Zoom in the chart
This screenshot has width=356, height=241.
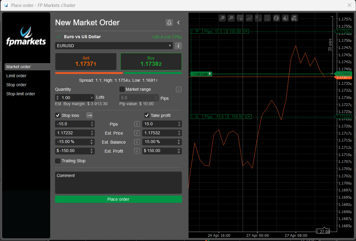coord(231,18)
